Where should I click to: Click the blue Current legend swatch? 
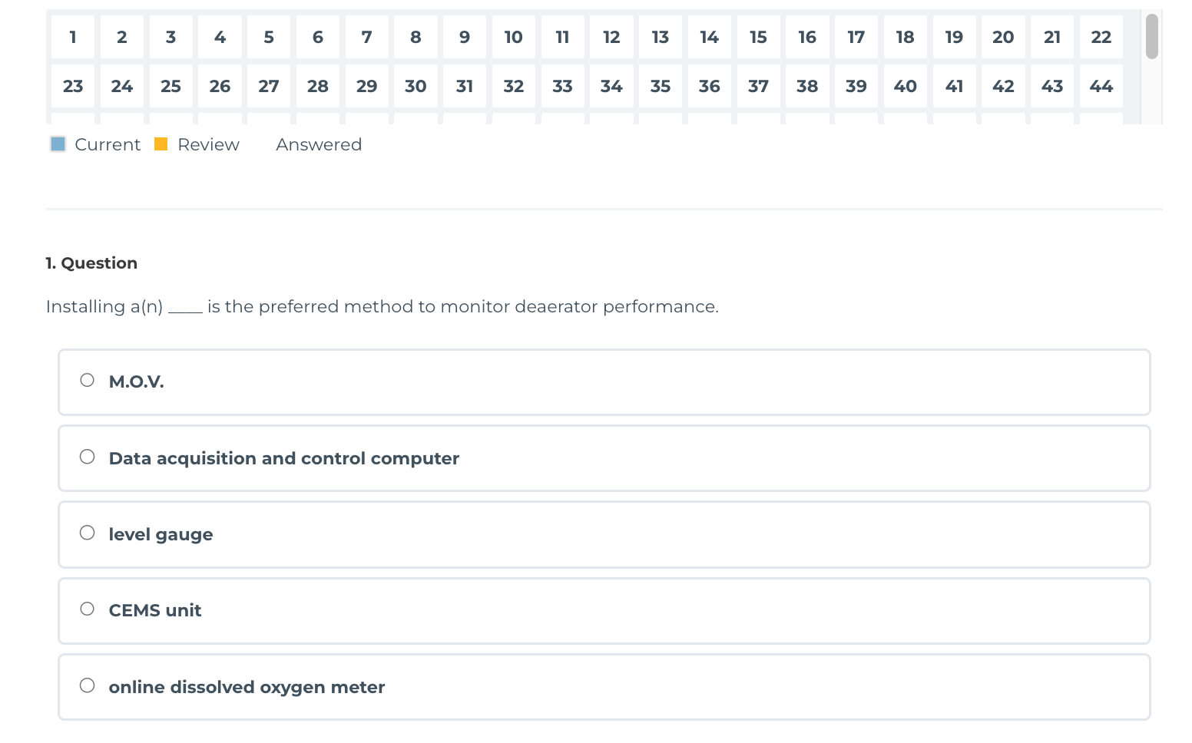click(x=58, y=144)
